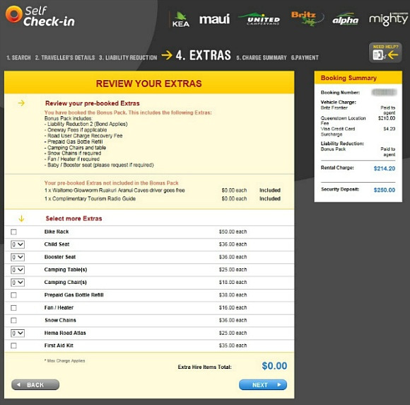The image size is (410, 405).
Task: Click the Complimentary Tourism Radio Guide line
Action: 90,198
